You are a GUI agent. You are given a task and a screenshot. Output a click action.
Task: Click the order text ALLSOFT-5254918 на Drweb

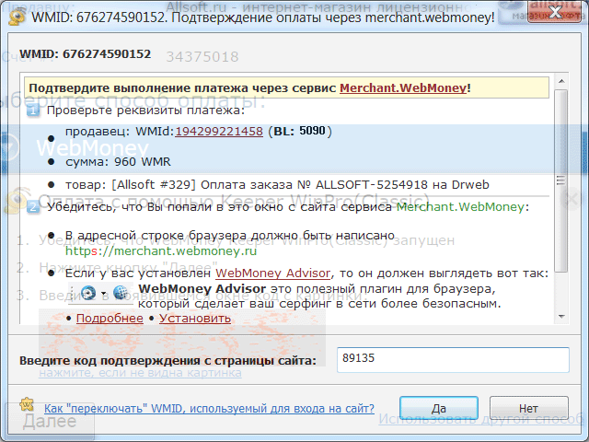coord(402,185)
